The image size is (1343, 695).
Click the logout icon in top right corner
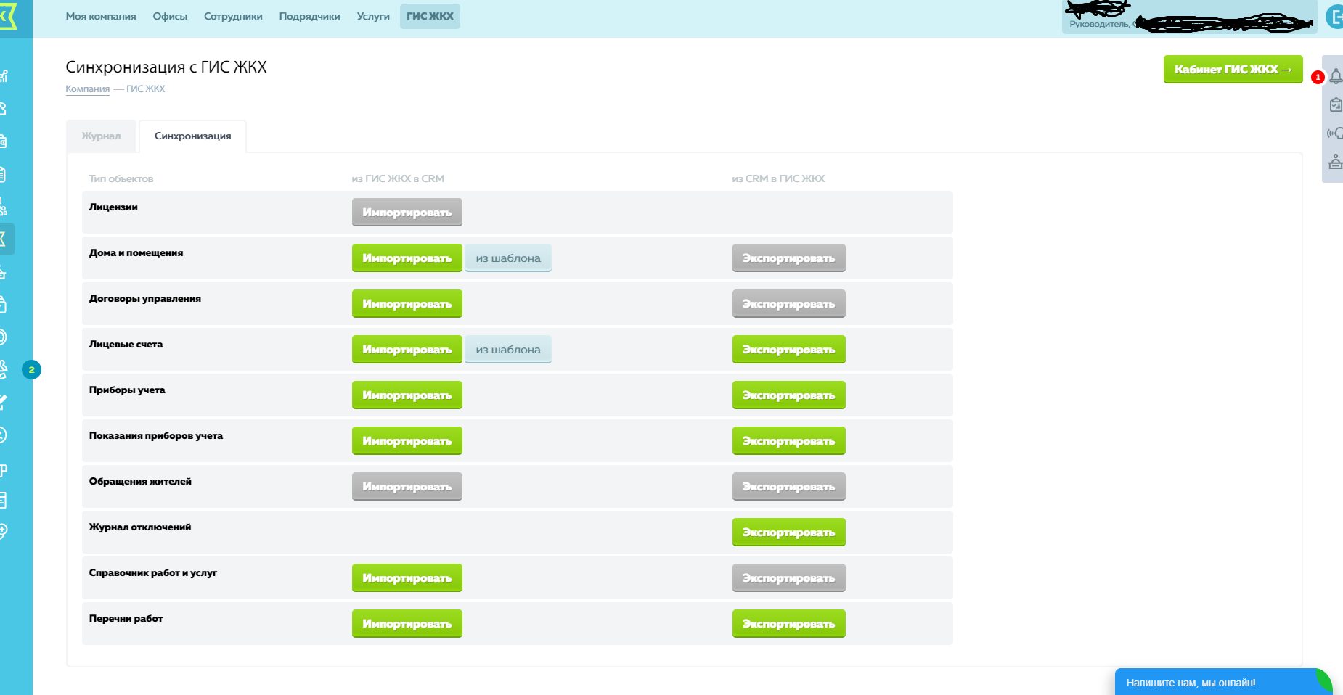[1334, 17]
